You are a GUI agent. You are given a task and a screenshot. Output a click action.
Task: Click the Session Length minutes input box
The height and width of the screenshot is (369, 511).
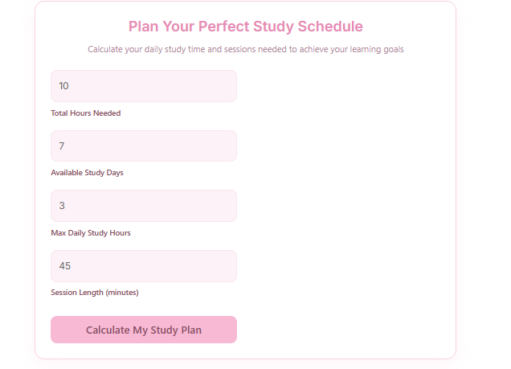click(x=143, y=266)
